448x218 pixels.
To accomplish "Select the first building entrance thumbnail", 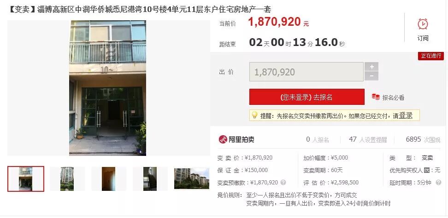I will pos(26,178).
